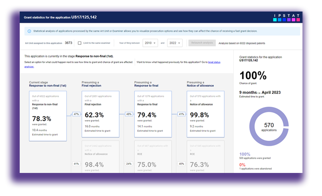
Task: Select the Response to non-final (1st) card
Action: pos(48,116)
